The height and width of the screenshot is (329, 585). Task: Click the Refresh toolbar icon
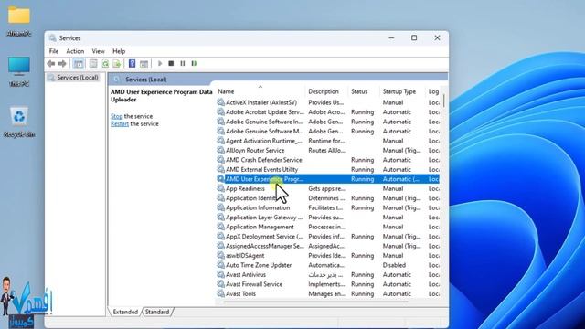pyautogui.click(x=105, y=63)
